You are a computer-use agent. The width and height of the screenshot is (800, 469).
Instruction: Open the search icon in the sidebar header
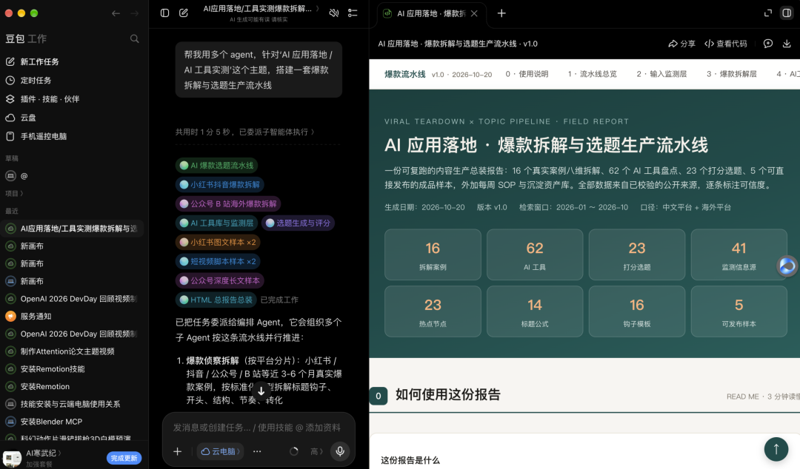[x=134, y=38]
